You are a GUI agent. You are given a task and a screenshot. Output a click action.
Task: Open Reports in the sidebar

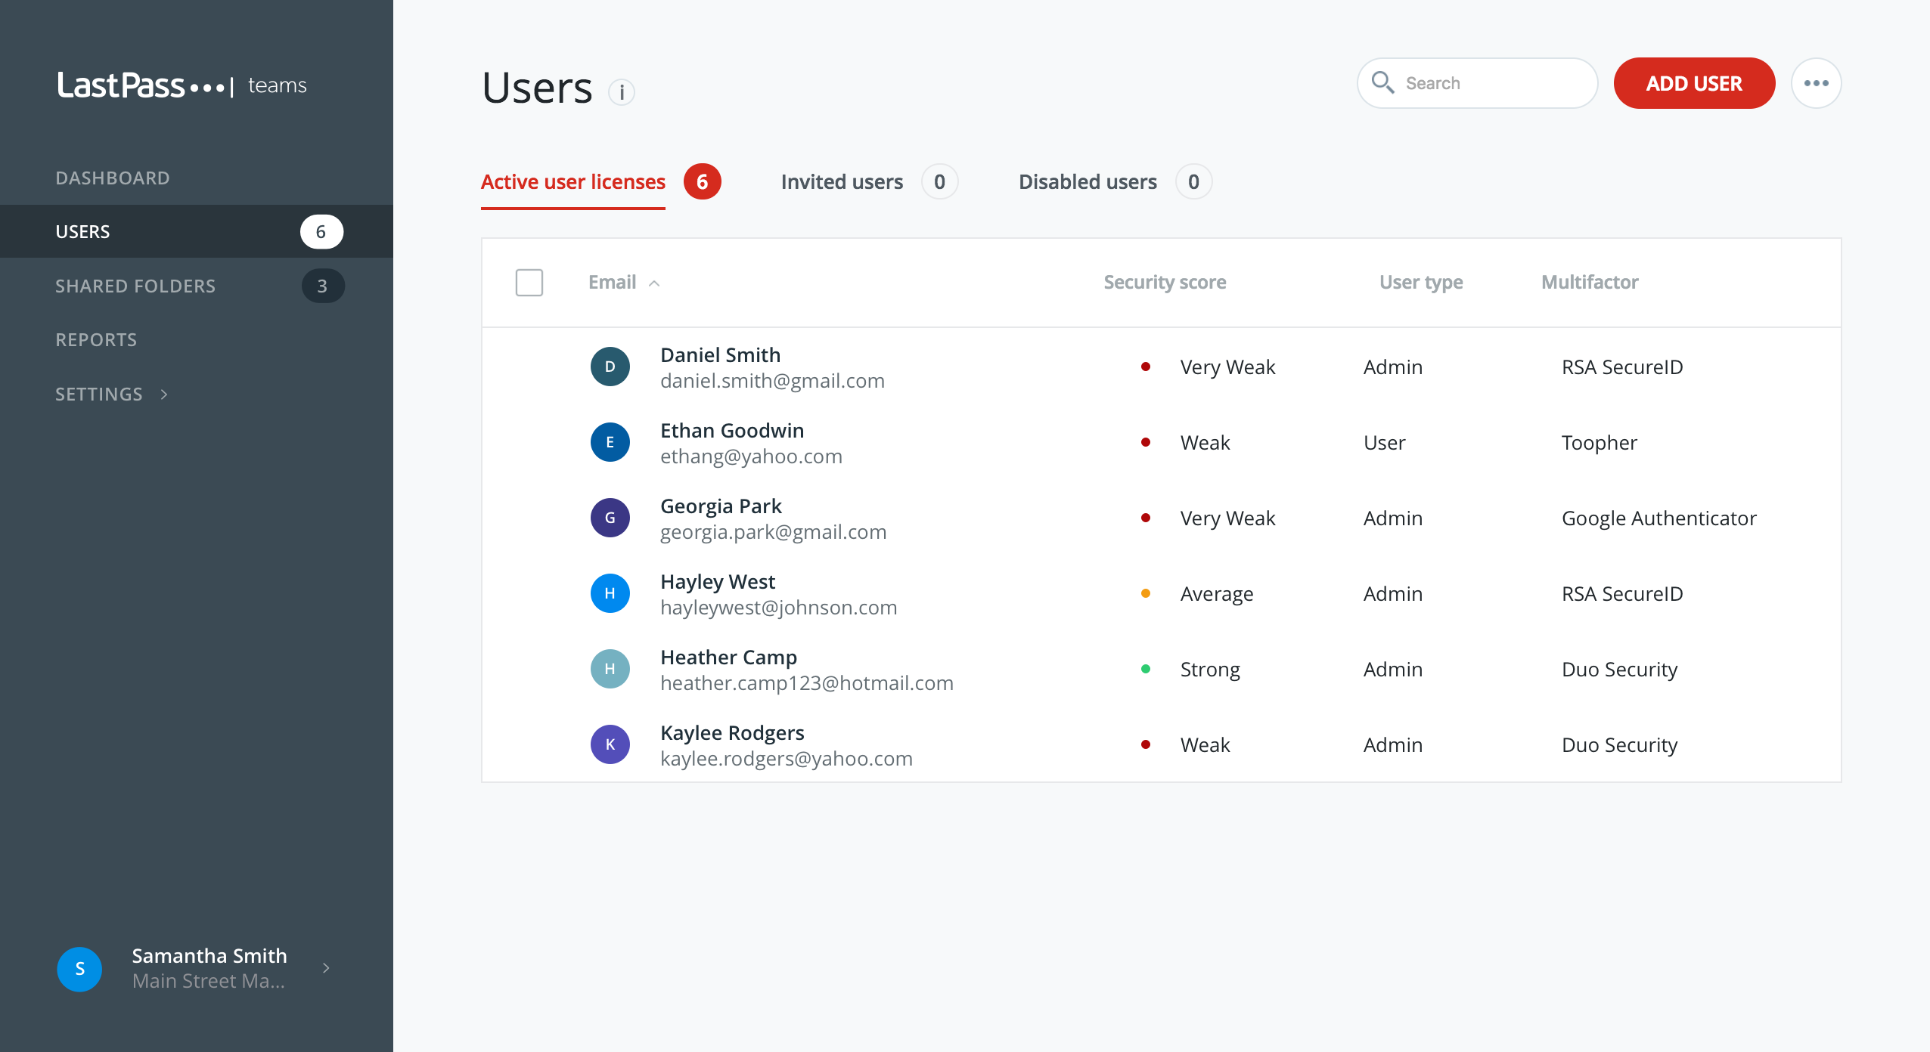[x=96, y=340]
